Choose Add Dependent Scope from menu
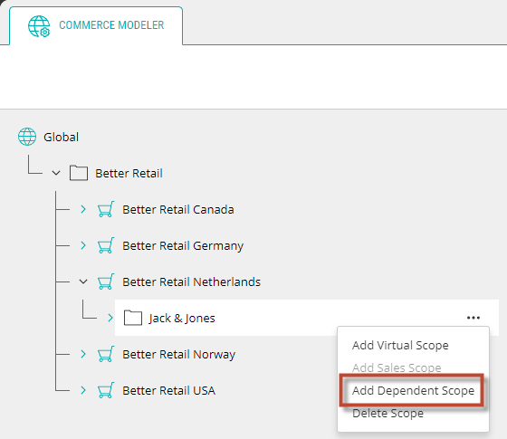507x439 pixels. (413, 390)
